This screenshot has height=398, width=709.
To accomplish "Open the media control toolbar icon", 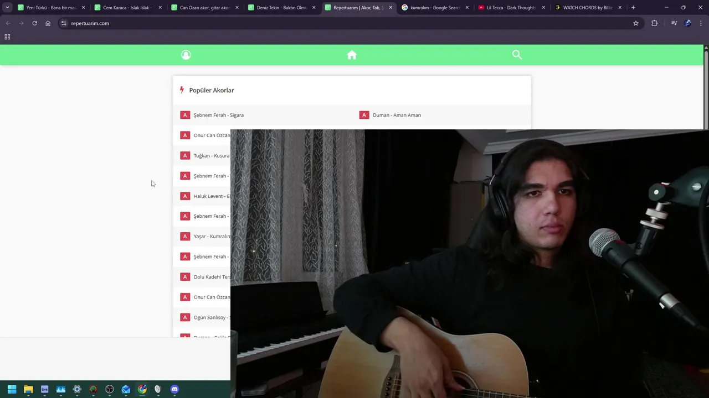I will coord(674,23).
